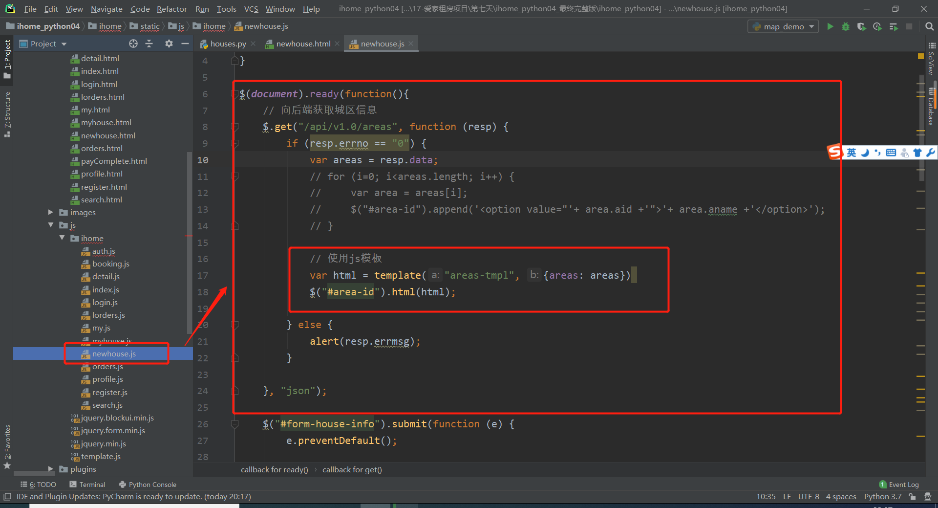Click the yellow inspection status square

click(x=921, y=57)
